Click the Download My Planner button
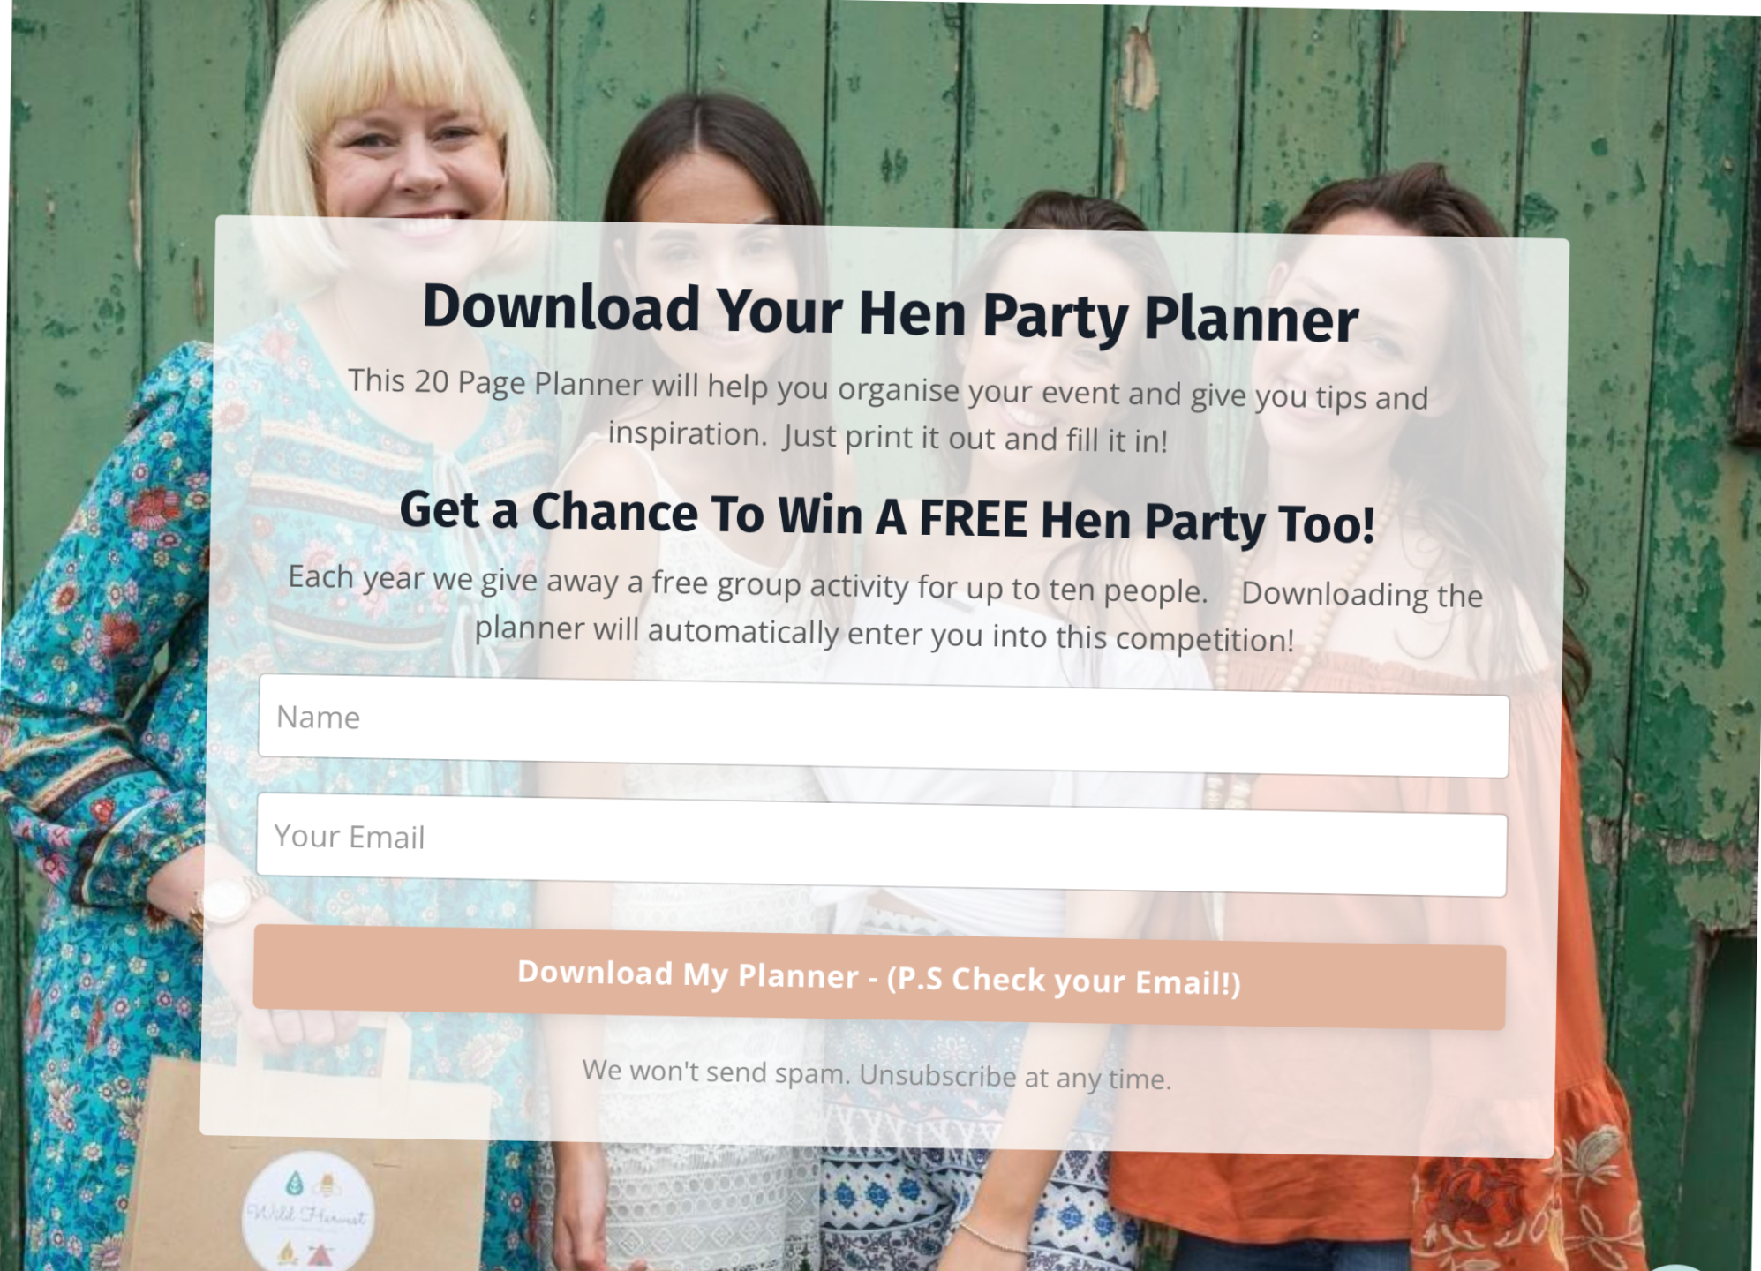The image size is (1761, 1271). 879,978
